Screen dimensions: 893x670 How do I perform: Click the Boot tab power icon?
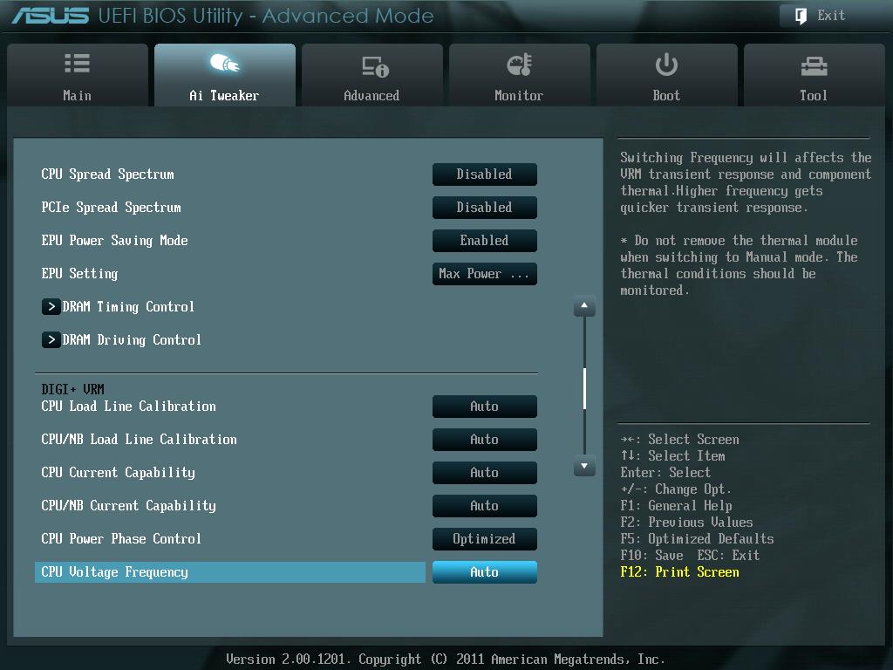click(x=666, y=65)
